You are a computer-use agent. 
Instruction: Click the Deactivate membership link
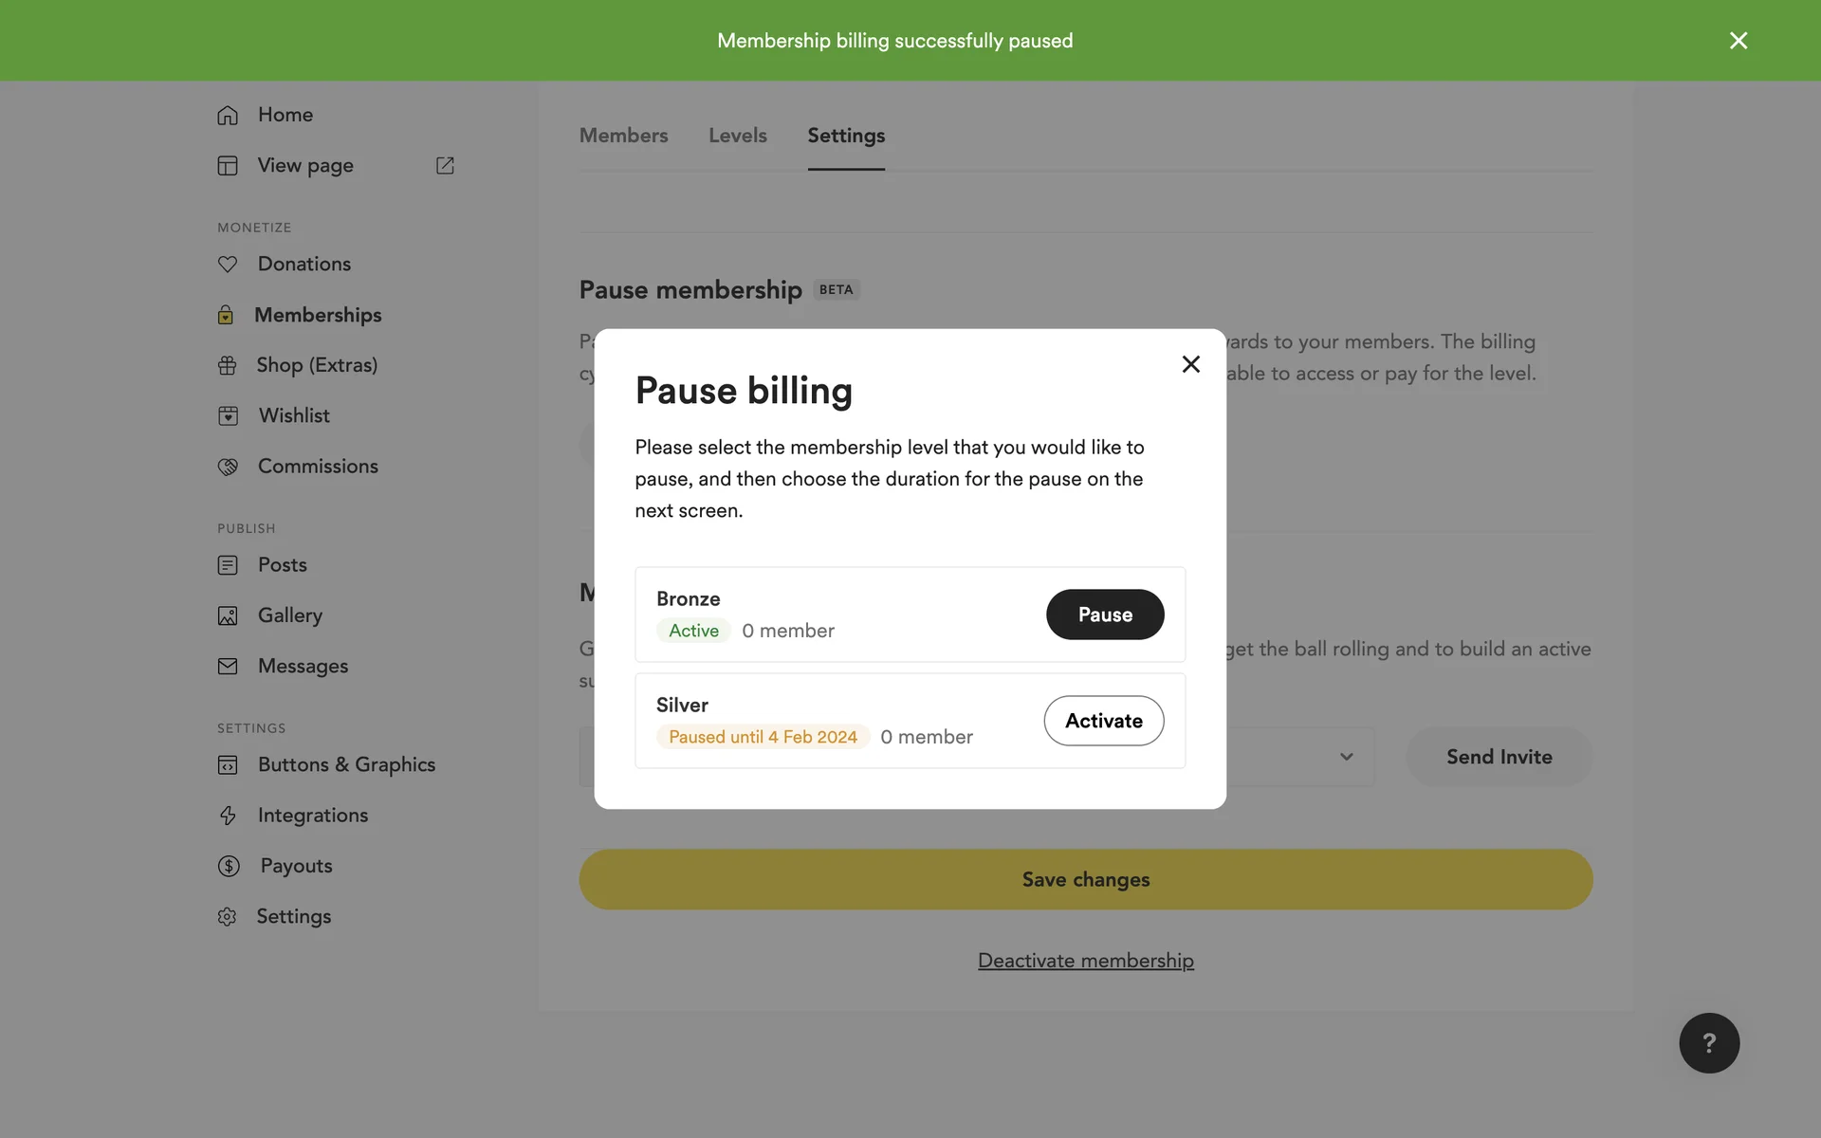(x=1086, y=961)
